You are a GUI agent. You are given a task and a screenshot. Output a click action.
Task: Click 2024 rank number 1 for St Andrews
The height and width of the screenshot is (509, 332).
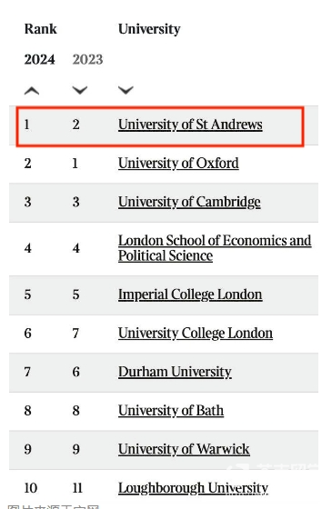pyautogui.click(x=27, y=125)
